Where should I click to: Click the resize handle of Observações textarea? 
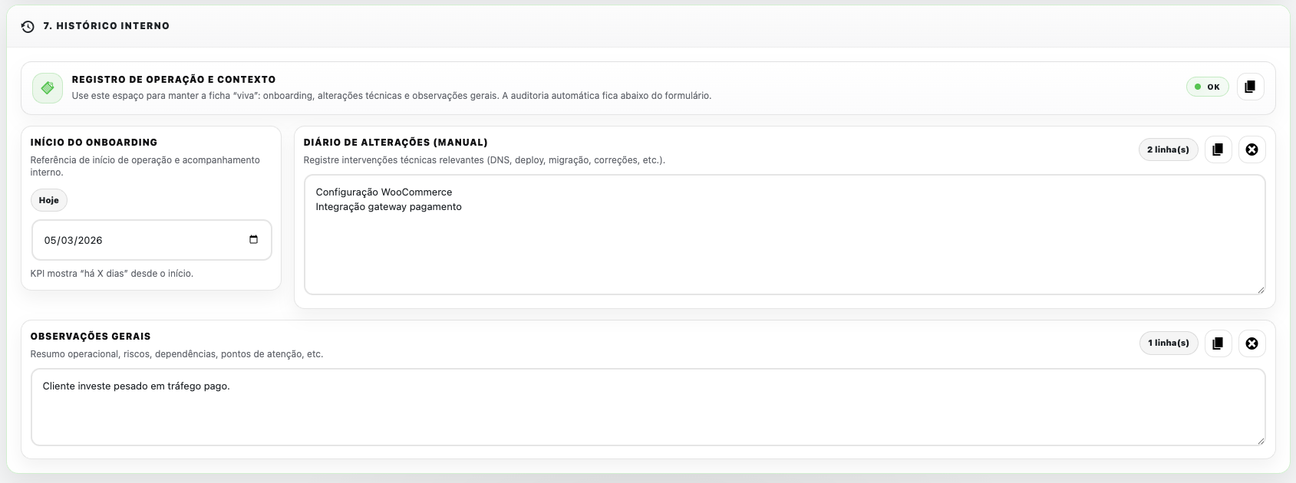pyautogui.click(x=1260, y=440)
